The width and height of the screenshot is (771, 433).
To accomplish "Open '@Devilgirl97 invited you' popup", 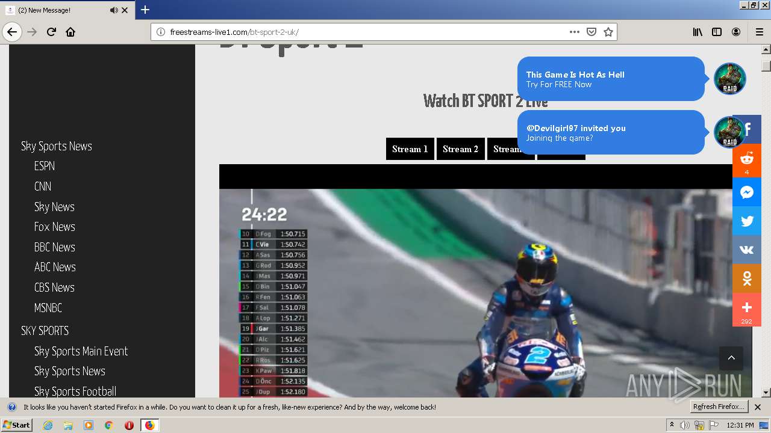I will 611,132.
